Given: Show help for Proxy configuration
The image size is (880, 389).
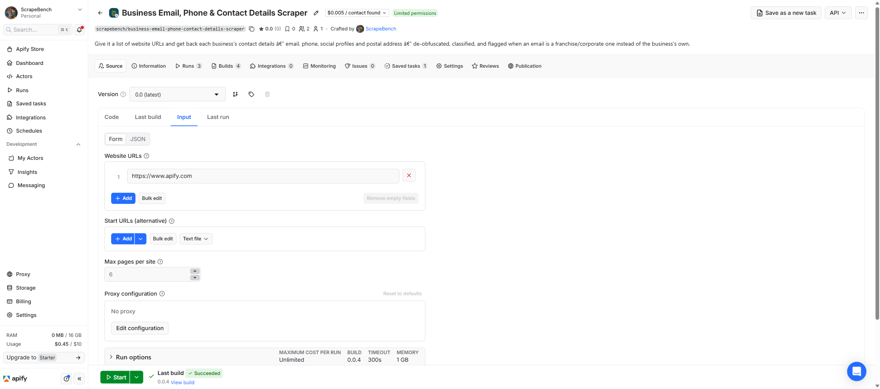Looking at the screenshot, I should [162, 294].
